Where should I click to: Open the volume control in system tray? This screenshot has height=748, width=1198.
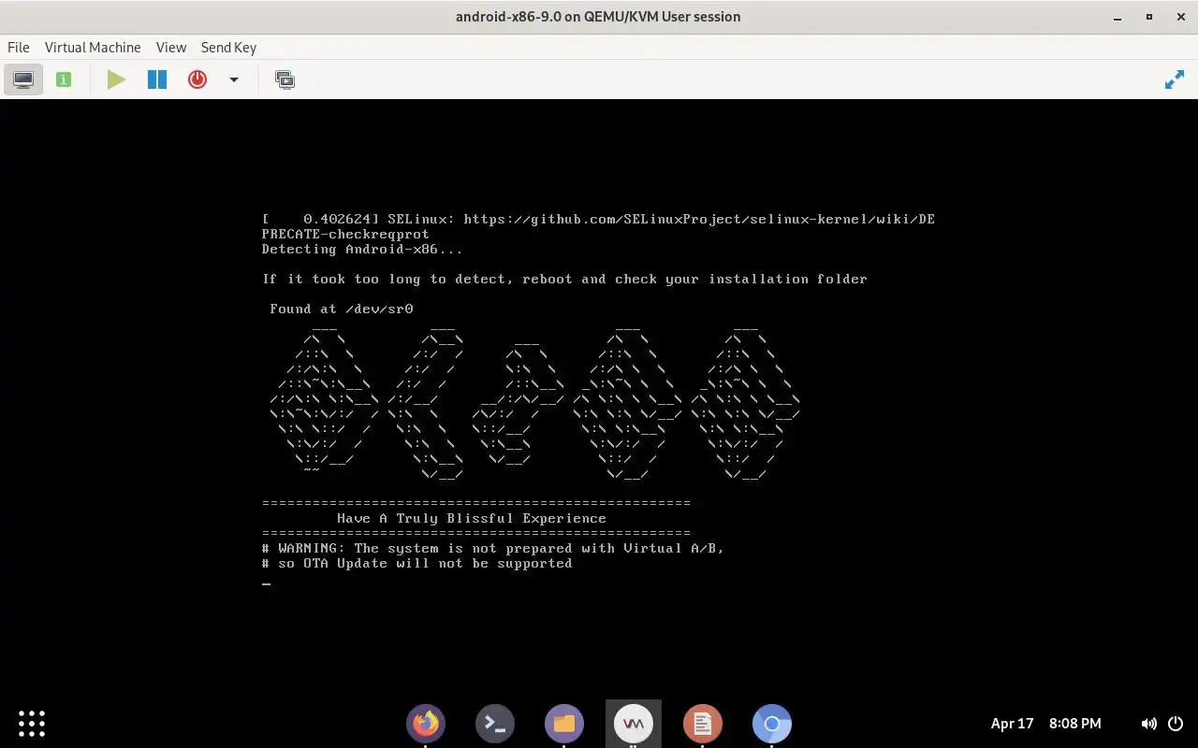(x=1148, y=723)
